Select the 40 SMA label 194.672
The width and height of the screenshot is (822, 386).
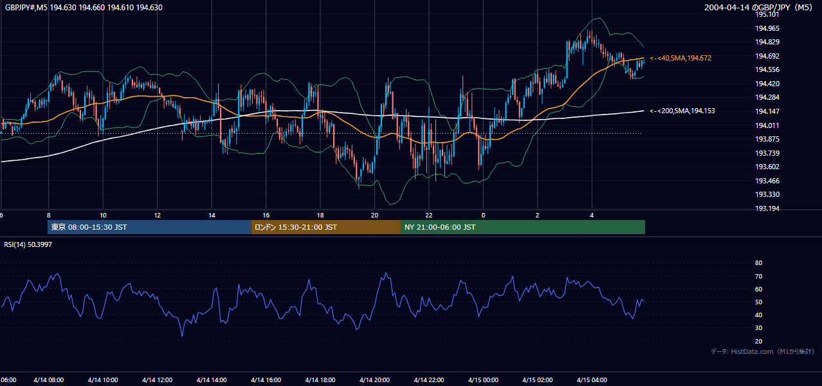pos(680,58)
